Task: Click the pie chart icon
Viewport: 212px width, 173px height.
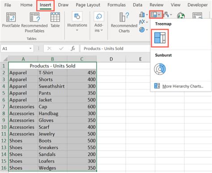Action: click(142, 30)
